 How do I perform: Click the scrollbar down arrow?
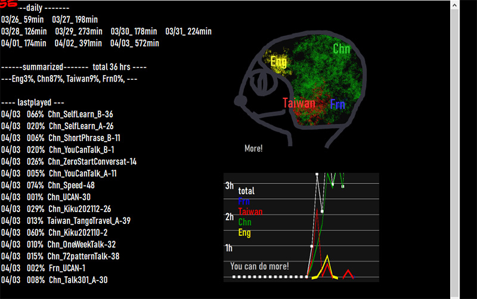point(454,294)
